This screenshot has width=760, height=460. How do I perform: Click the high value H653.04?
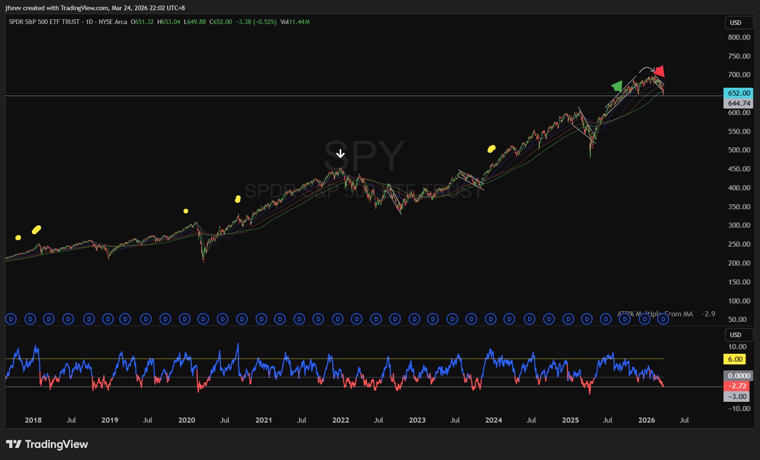[x=169, y=22]
